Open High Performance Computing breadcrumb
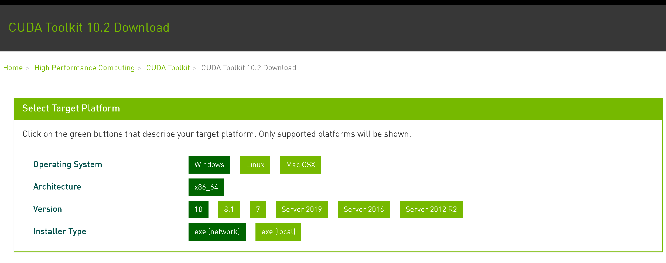This screenshot has width=666, height=263. click(85, 68)
